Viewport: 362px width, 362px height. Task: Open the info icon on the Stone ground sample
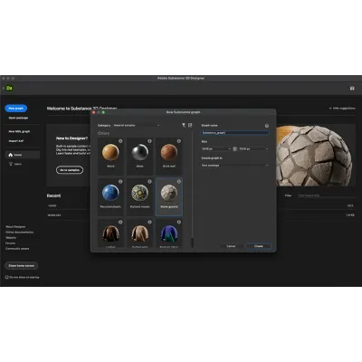179,181
